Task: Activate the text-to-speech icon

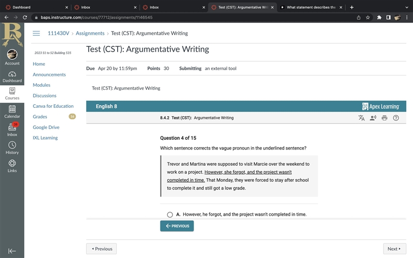Action: [373, 118]
